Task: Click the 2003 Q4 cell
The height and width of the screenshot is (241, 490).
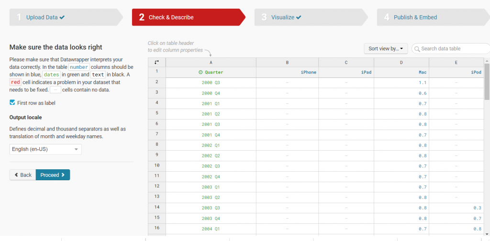Action: [x=211, y=219]
